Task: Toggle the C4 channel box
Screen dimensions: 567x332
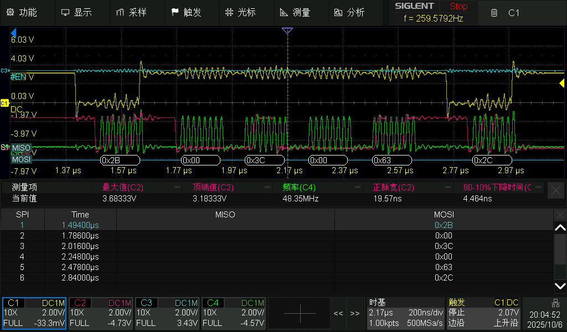Action: [x=234, y=313]
